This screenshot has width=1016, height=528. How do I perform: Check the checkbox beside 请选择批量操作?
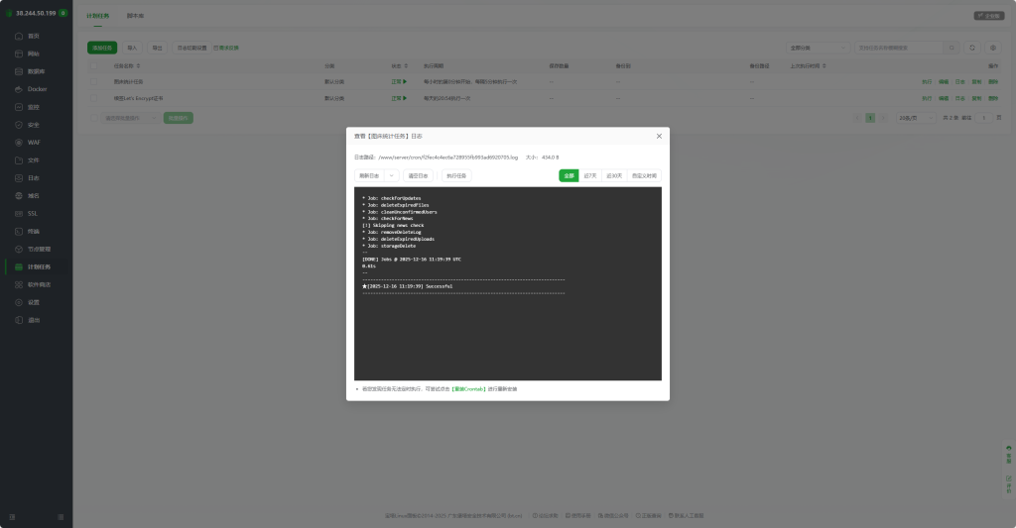(94, 118)
